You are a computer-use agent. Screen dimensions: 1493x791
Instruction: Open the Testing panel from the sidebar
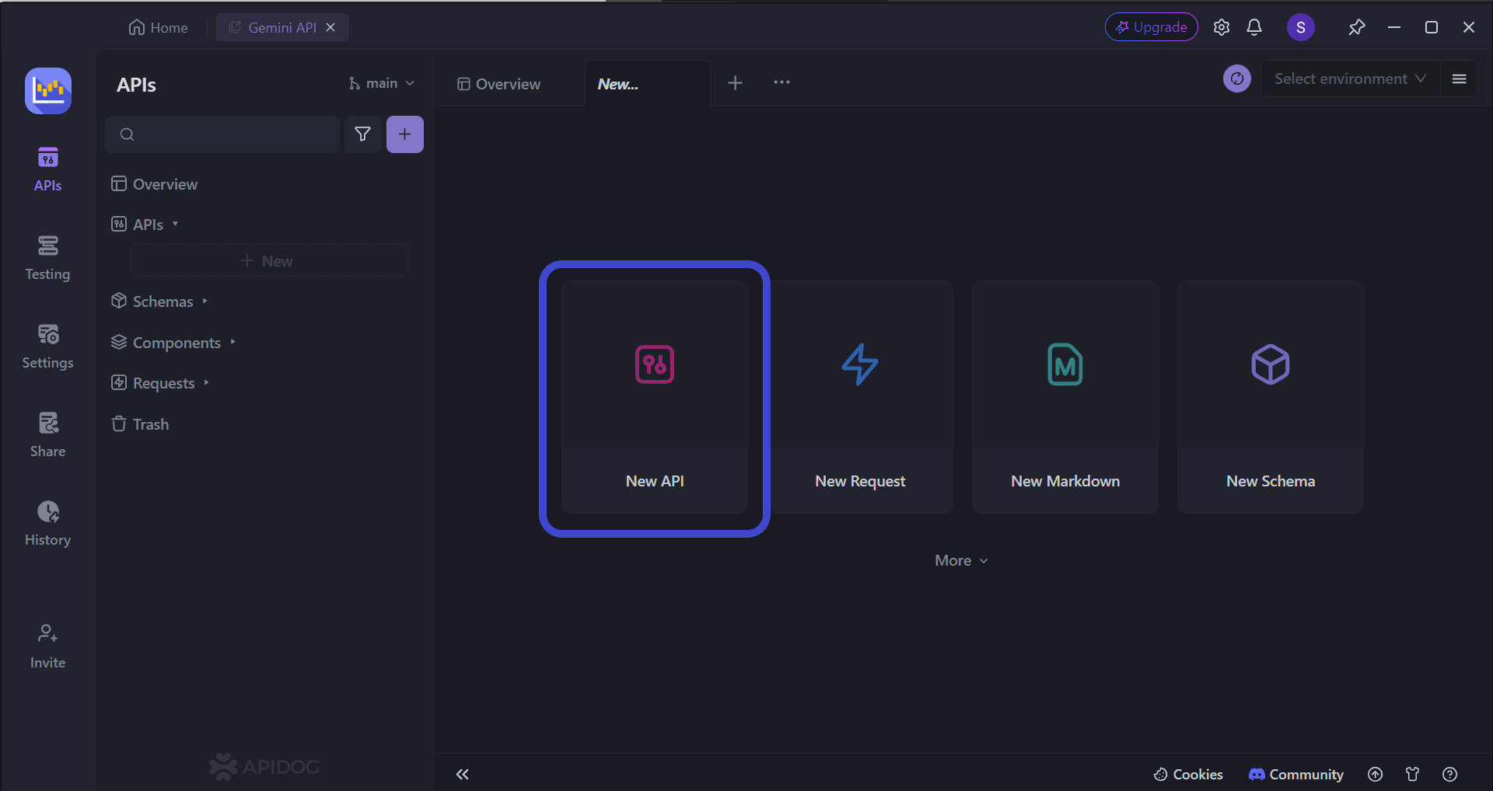click(x=47, y=257)
